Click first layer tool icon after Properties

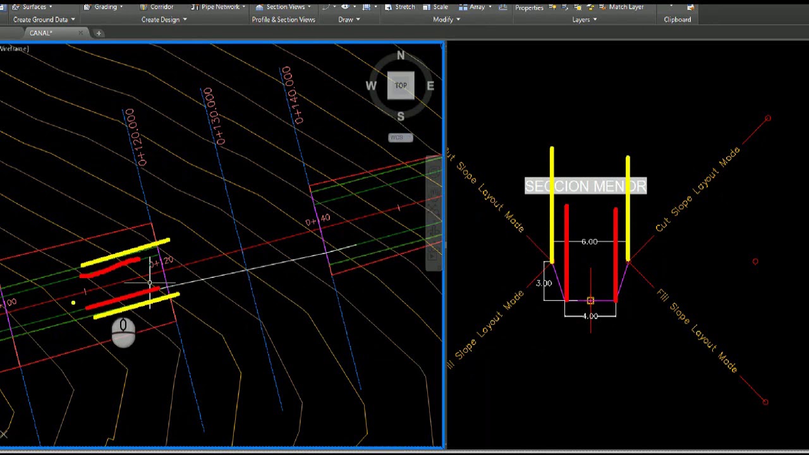[553, 7]
